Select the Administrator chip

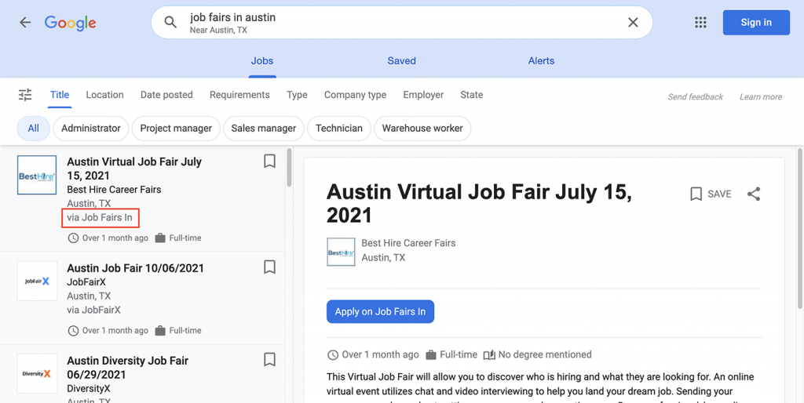click(91, 129)
